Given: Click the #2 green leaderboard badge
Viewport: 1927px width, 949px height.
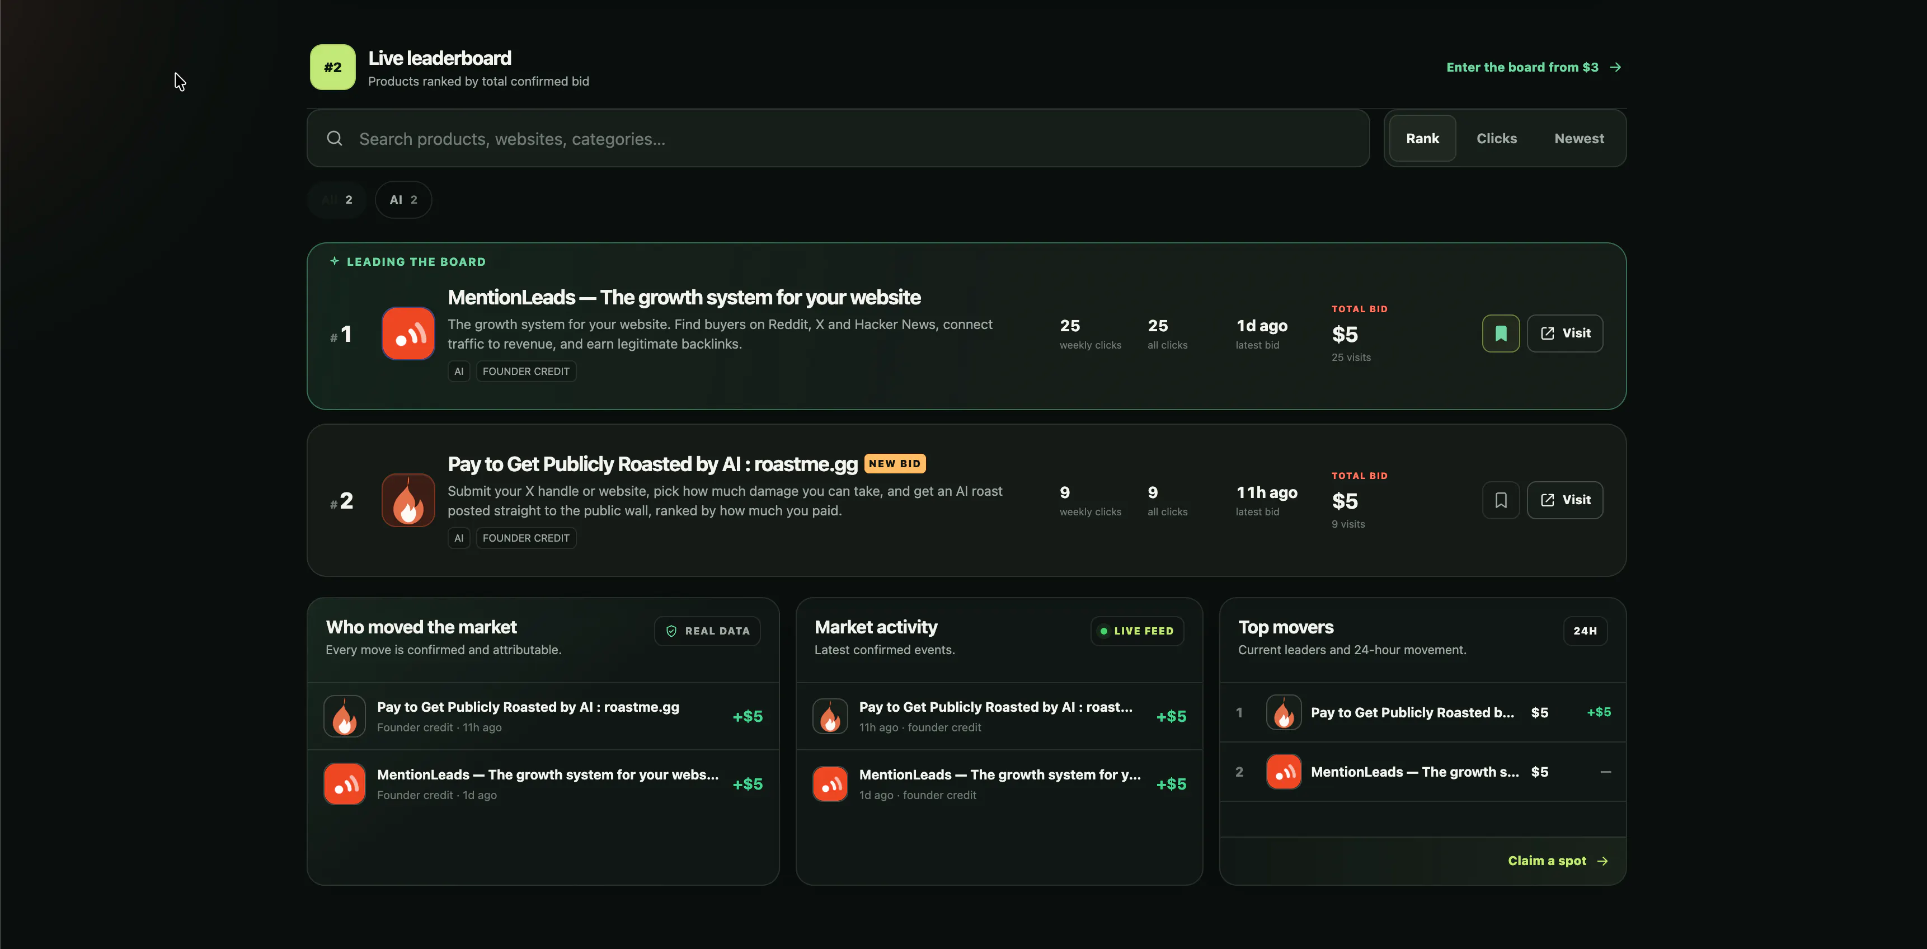Looking at the screenshot, I should [x=332, y=67].
